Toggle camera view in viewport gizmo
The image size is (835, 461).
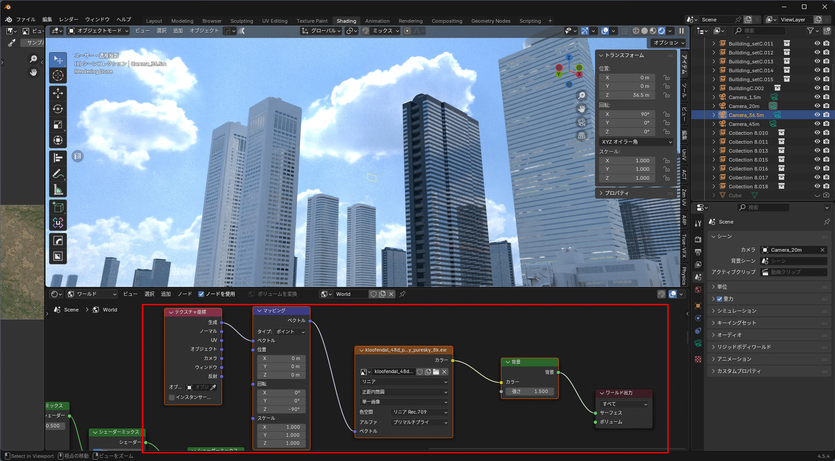(582, 122)
